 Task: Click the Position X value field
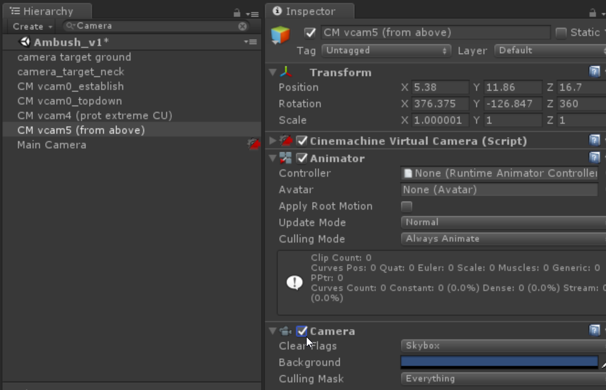(440, 87)
